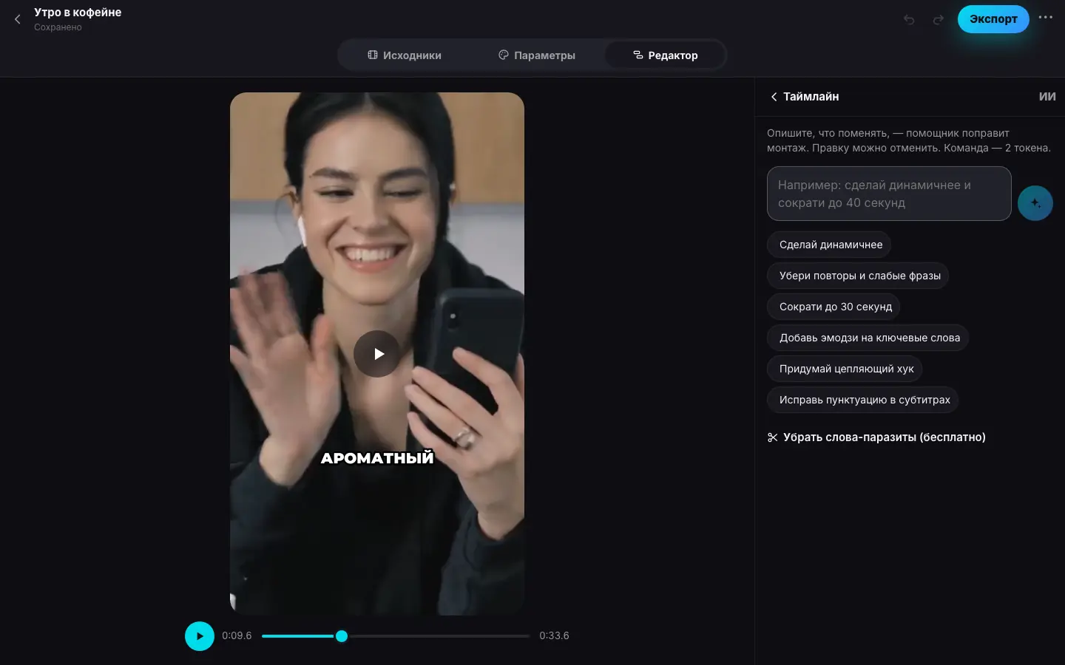Viewport: 1065px width, 665px height.
Task: Redo the last edit
Action: [939, 20]
